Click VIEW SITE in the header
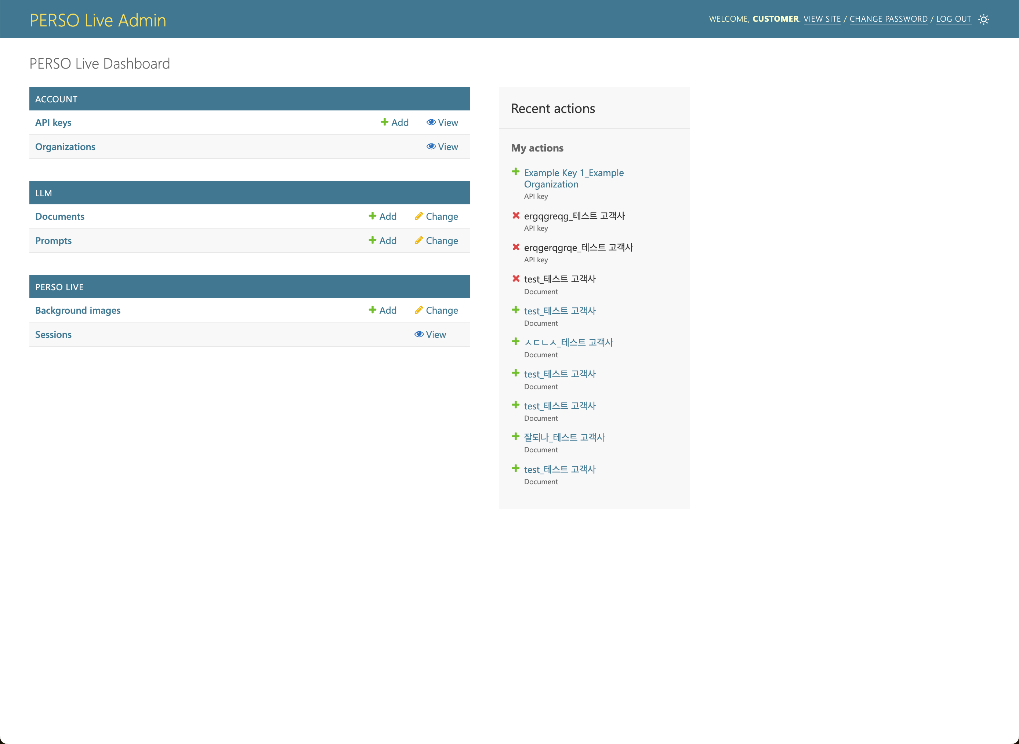Viewport: 1019px width, 744px height. tap(823, 19)
